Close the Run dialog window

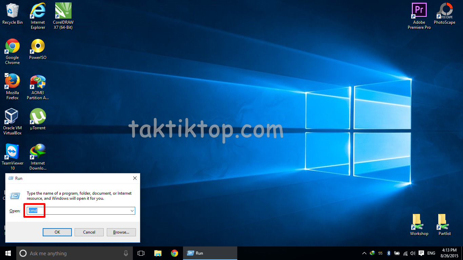coord(135,178)
